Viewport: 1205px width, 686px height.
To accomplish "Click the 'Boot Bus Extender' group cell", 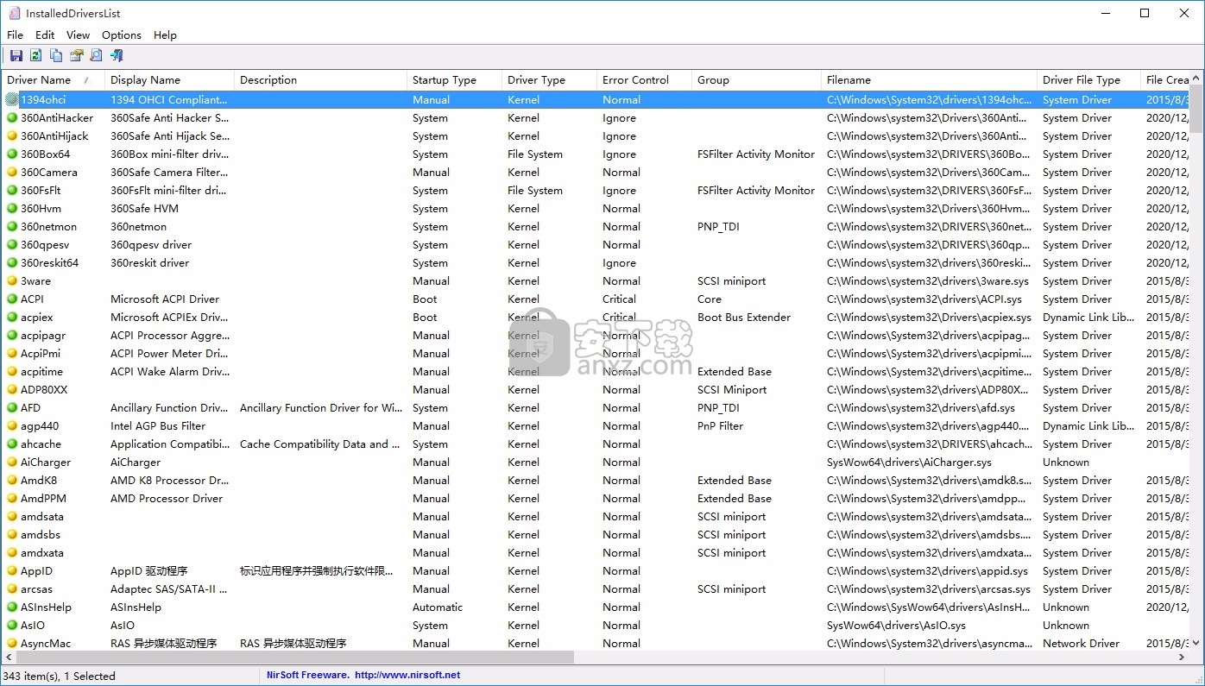I will 744,318.
